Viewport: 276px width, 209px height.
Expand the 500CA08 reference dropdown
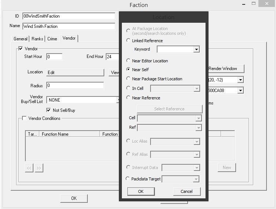tap(240, 91)
